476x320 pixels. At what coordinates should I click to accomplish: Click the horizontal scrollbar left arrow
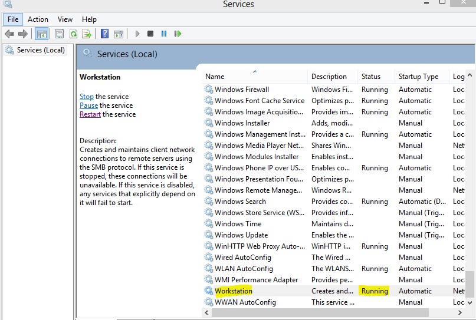point(206,312)
